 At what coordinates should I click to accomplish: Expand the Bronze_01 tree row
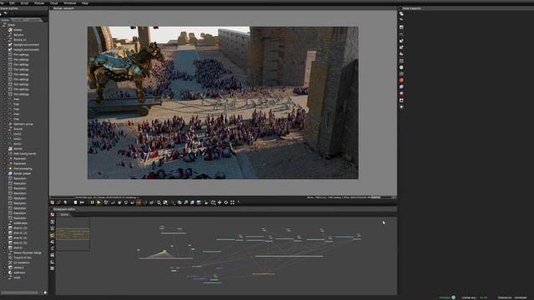point(5,40)
